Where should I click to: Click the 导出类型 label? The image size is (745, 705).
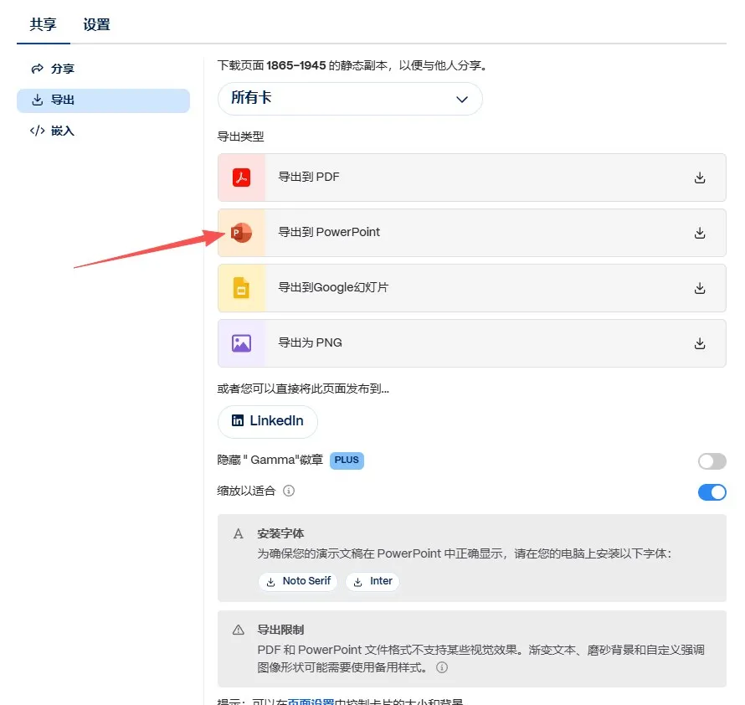[x=240, y=137]
